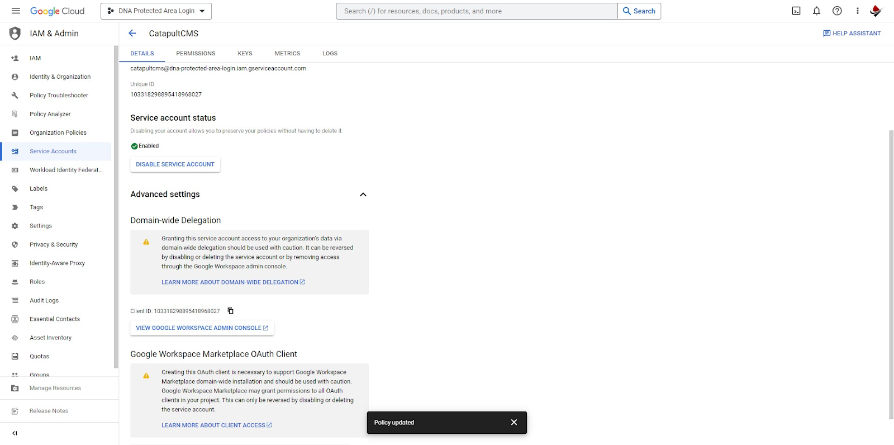This screenshot has height=445, width=894.
Task: Click the catapultcms service account email
Action: [218, 68]
